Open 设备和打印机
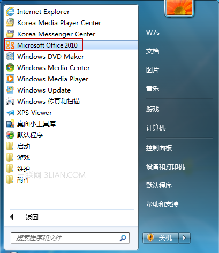219x253 pixels. click(x=165, y=167)
